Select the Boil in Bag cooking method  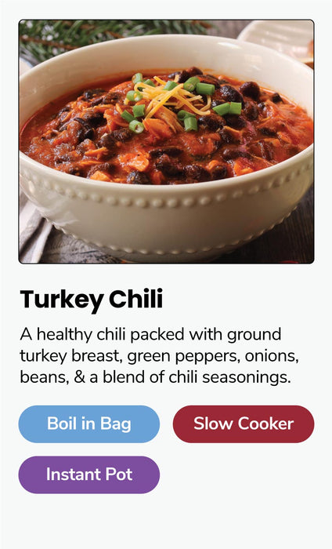coord(89,424)
